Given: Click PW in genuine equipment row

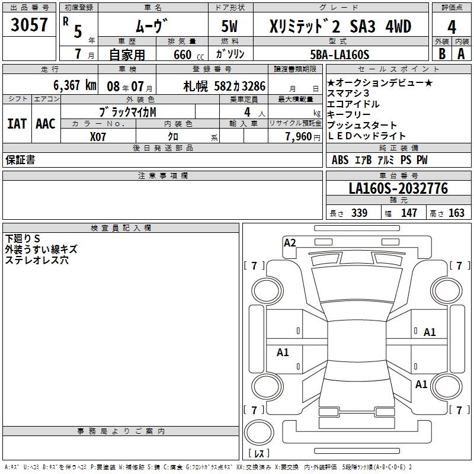Looking at the screenshot, I should point(422,160).
